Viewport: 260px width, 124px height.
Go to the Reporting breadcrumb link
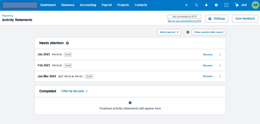[7, 16]
